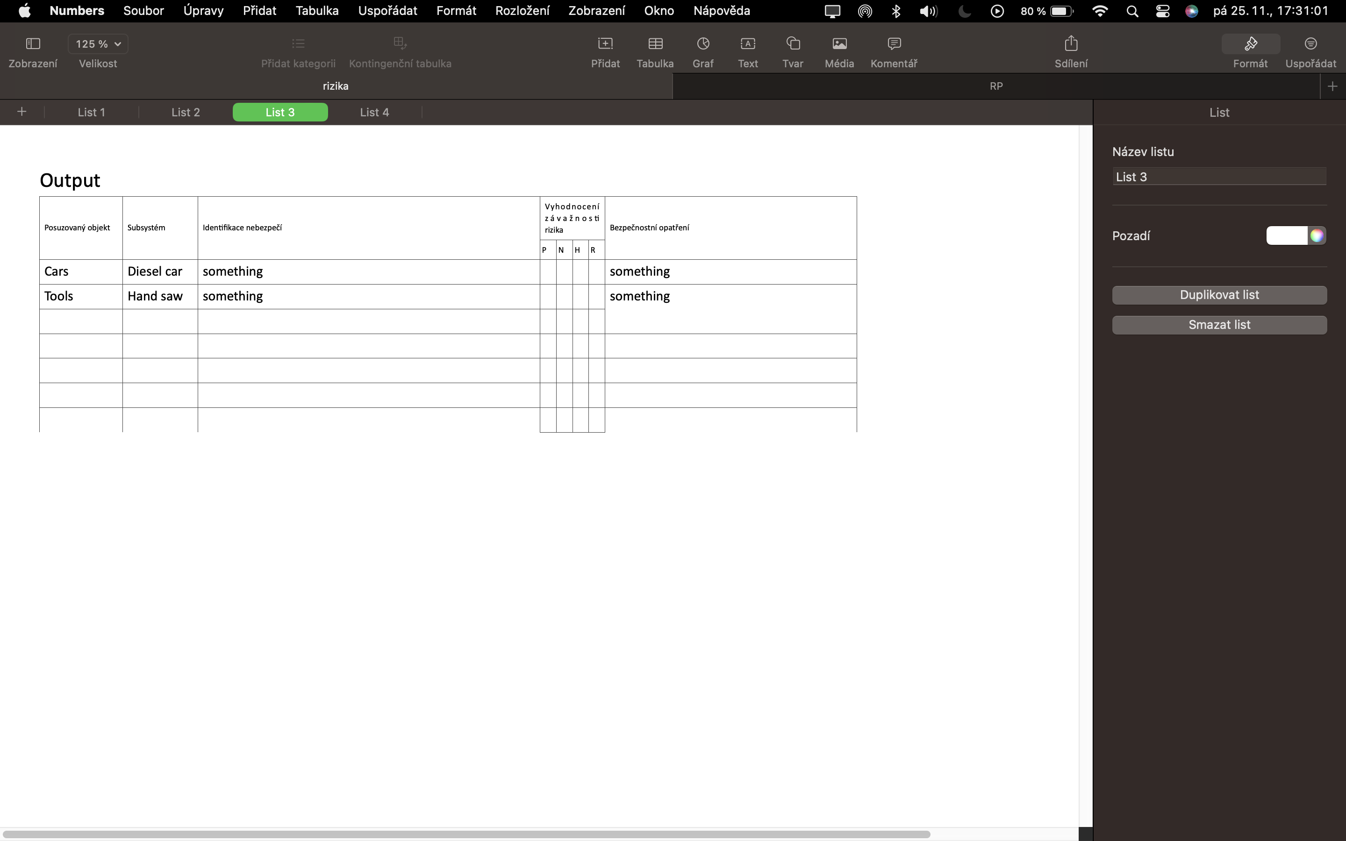Open the Přidat toolbar insert dropdown
Image resolution: width=1346 pixels, height=841 pixels.
(x=605, y=43)
